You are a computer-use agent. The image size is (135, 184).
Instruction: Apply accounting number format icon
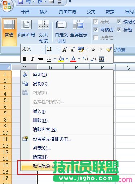(x=81, y=49)
